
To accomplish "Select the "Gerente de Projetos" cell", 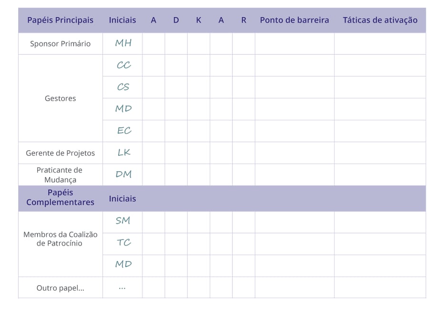I will coord(60,153).
